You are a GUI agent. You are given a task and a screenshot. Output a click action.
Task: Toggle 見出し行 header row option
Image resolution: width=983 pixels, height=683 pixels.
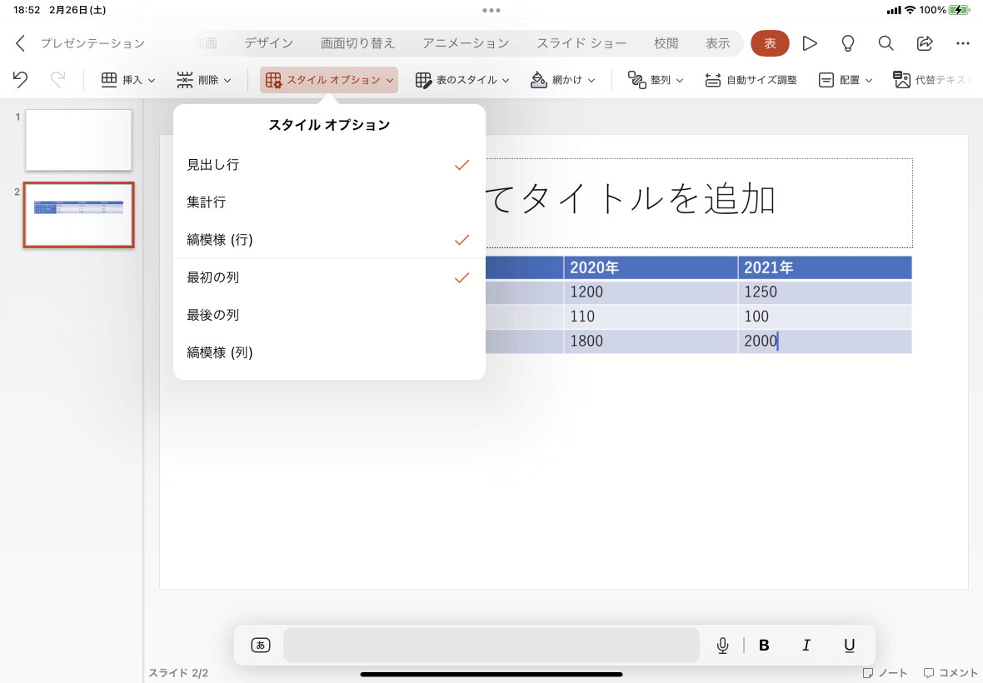click(329, 165)
